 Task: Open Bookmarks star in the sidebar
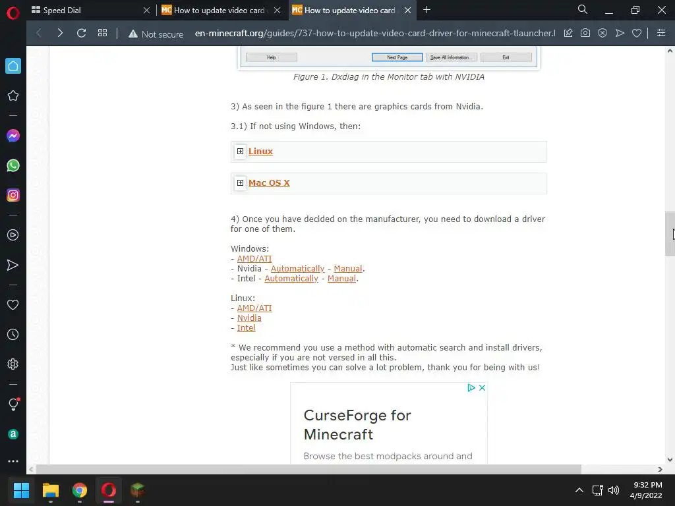13,96
